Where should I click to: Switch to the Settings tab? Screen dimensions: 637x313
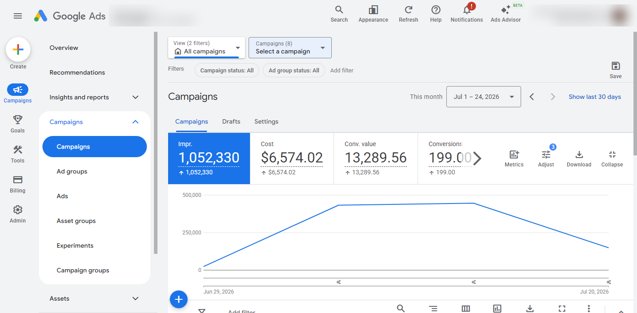[266, 121]
